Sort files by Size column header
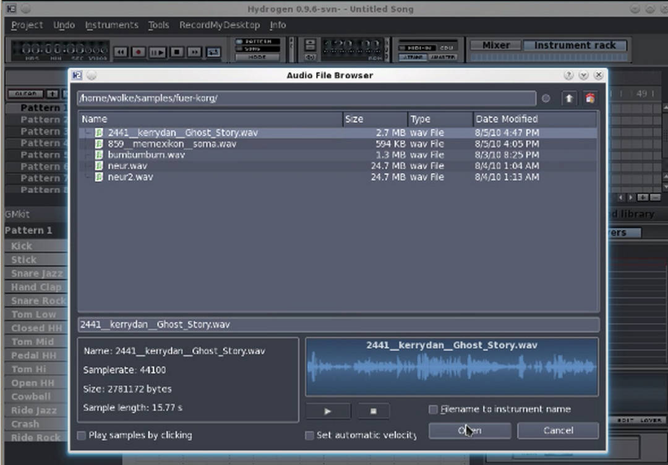This screenshot has height=465, width=668. click(375, 119)
